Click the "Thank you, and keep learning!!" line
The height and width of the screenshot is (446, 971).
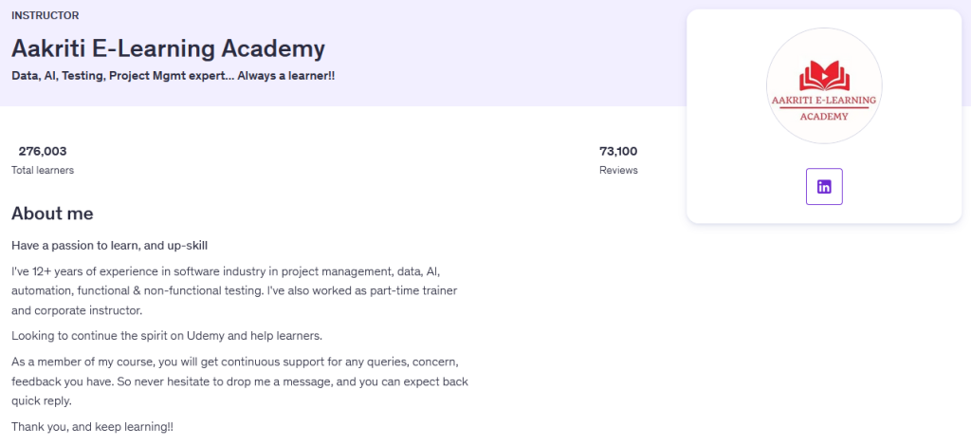92,427
